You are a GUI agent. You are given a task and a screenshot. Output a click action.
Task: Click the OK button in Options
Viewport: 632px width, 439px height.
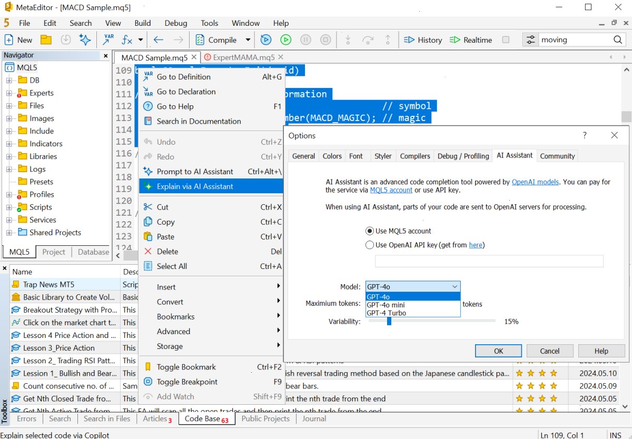click(x=498, y=351)
